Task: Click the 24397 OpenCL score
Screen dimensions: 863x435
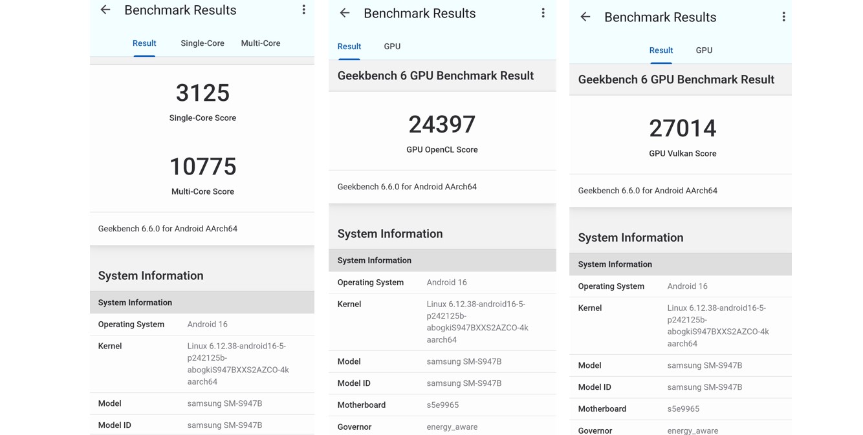Action: tap(442, 125)
